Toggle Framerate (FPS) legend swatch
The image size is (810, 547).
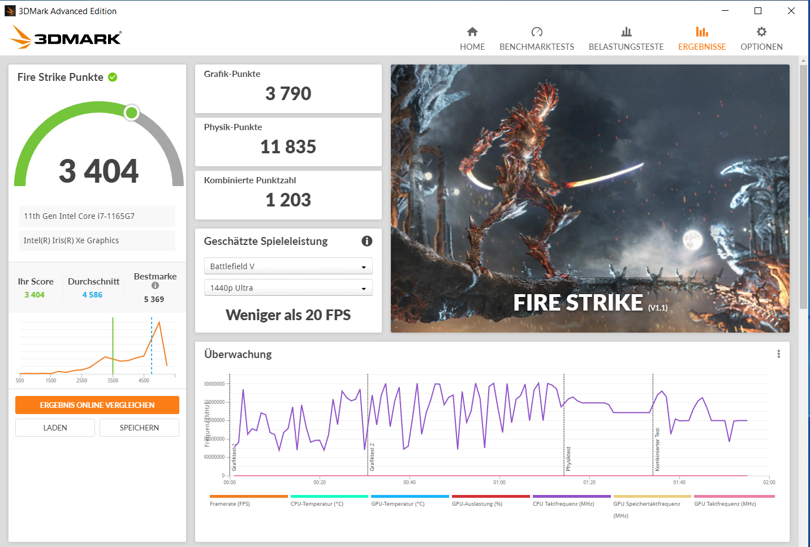point(248,496)
